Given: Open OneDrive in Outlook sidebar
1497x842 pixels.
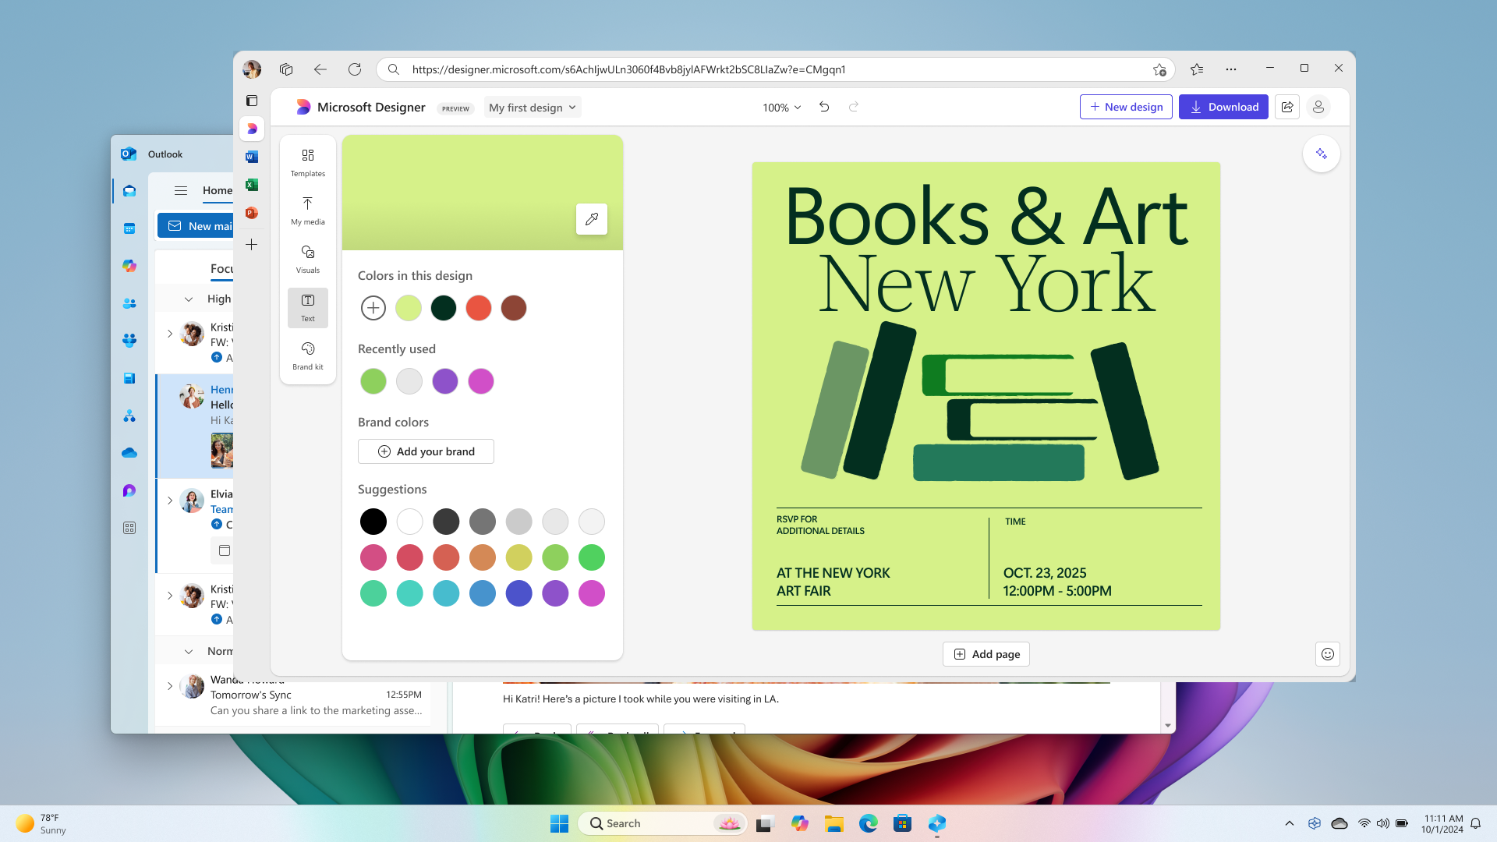Looking at the screenshot, I should [x=129, y=453].
